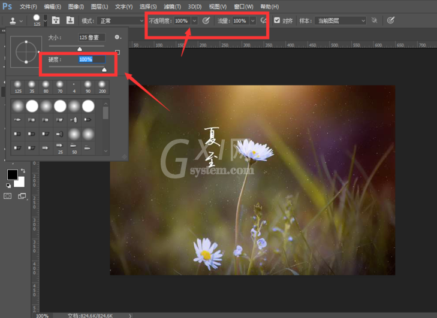This screenshot has width=437, height=318.
Task: Open the 视图(V) menu
Action: pos(218,7)
